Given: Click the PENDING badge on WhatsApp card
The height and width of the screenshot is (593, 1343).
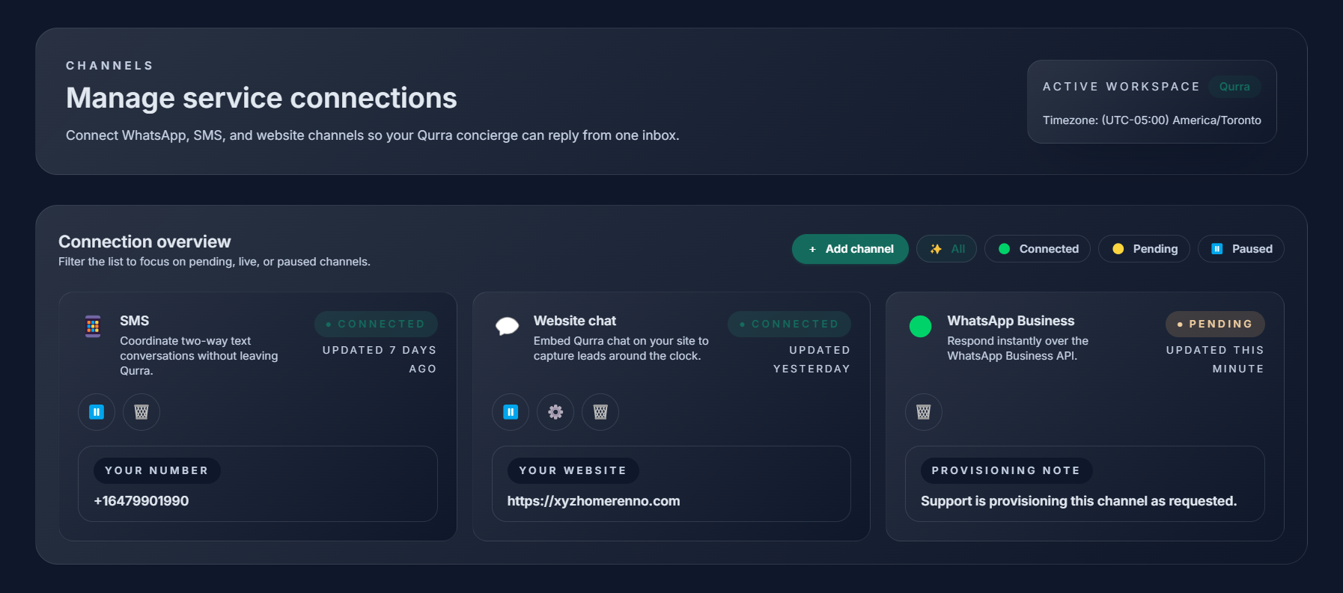Looking at the screenshot, I should coord(1215,324).
